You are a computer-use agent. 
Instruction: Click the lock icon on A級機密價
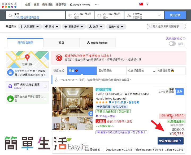(x=172, y=70)
